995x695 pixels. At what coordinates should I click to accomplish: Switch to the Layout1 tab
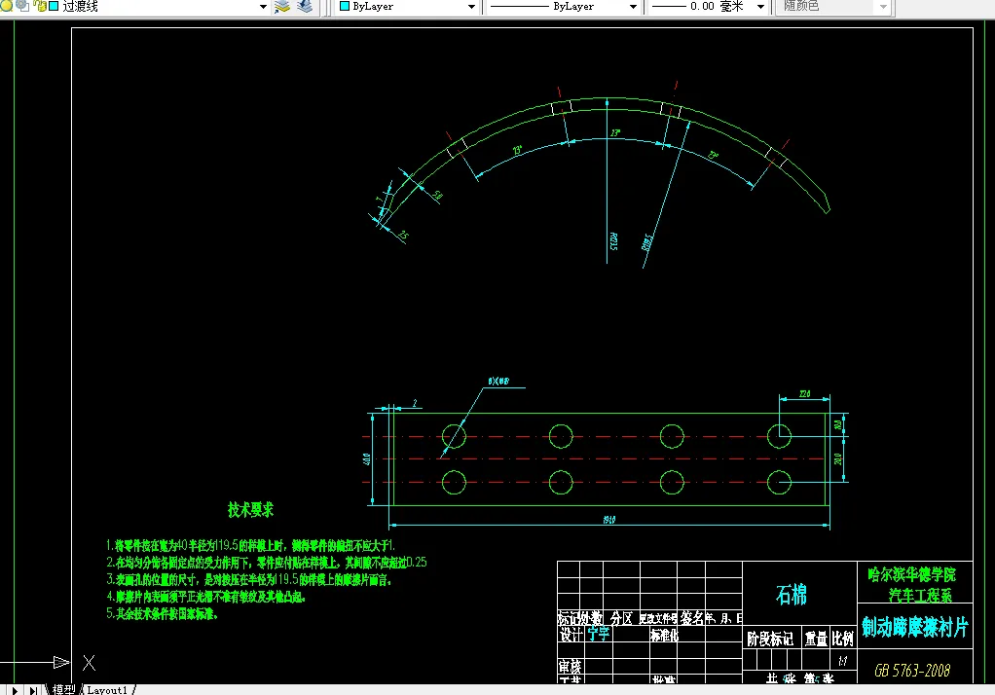pos(107,690)
